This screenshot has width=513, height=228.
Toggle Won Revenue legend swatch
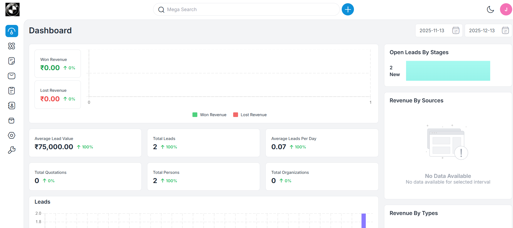[x=195, y=115]
